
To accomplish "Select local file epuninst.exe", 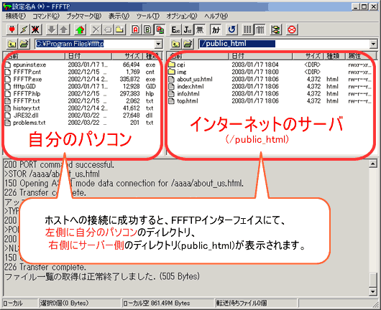I will pos(29,65).
